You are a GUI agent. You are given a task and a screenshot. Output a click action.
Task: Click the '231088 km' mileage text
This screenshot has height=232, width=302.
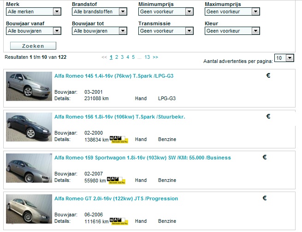[x=96, y=98]
